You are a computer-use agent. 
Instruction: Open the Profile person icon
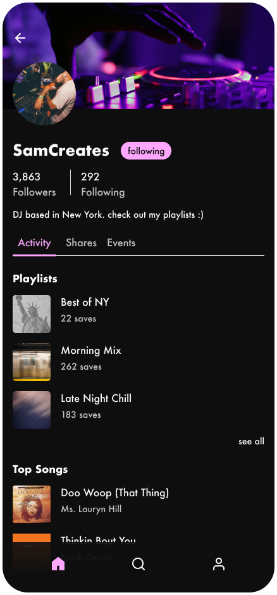(219, 564)
